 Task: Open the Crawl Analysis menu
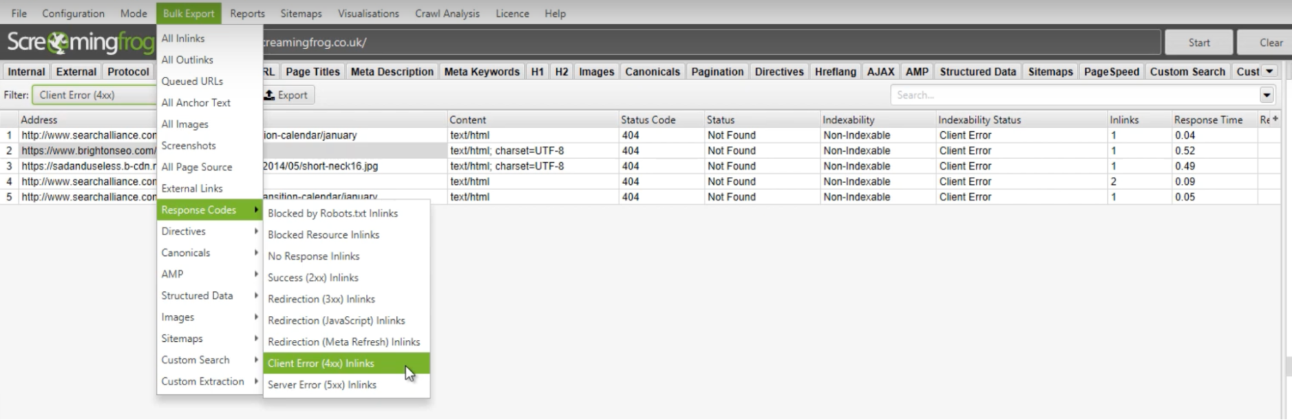click(x=447, y=14)
